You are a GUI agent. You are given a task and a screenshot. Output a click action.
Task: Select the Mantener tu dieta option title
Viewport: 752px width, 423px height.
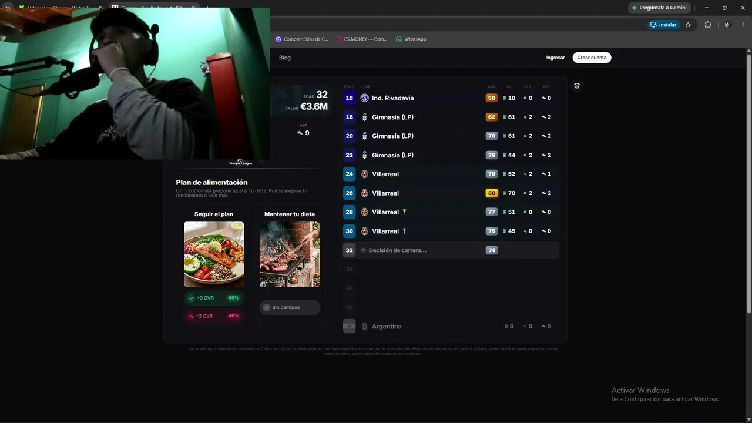(290, 214)
